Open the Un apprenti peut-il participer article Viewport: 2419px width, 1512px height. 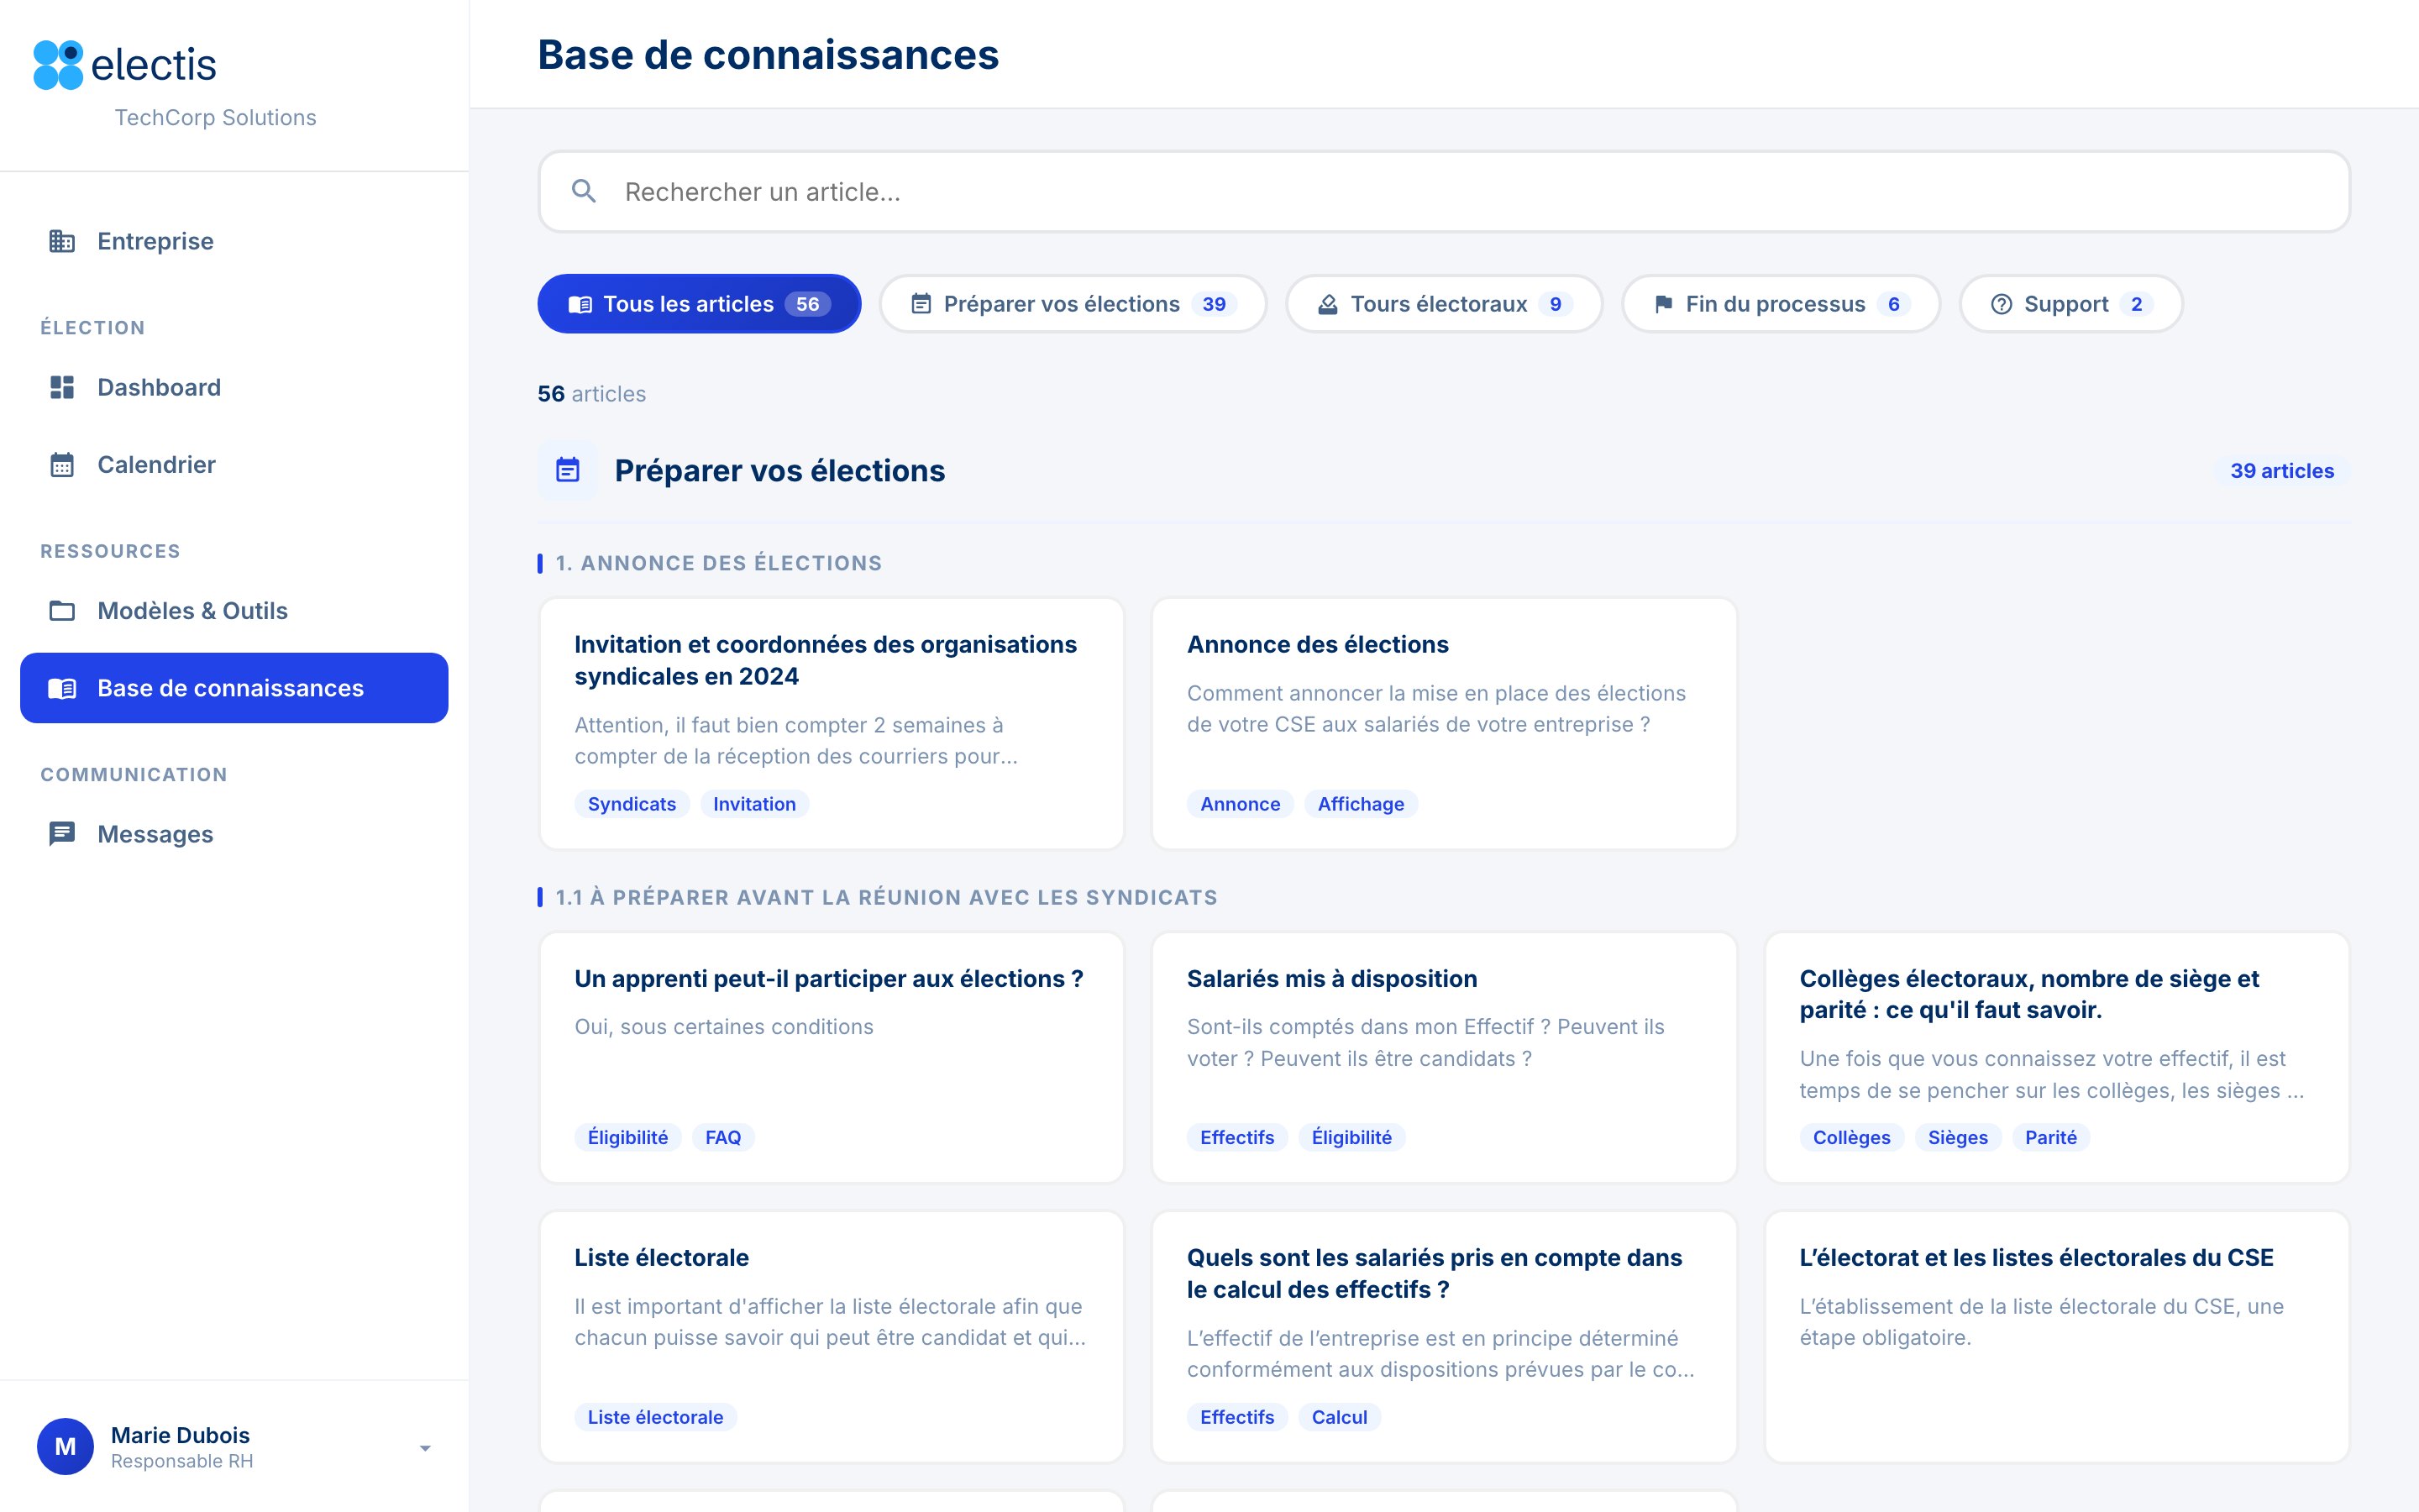[832, 1057]
